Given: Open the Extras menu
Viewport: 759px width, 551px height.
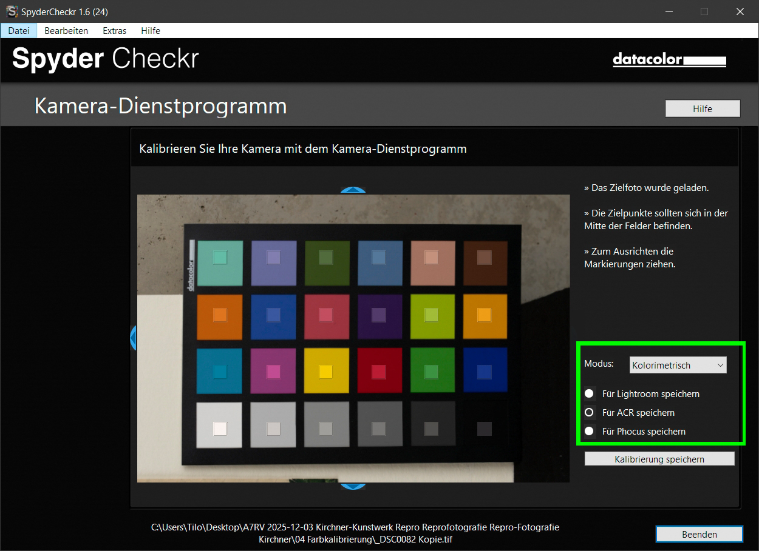Looking at the screenshot, I should (x=115, y=30).
